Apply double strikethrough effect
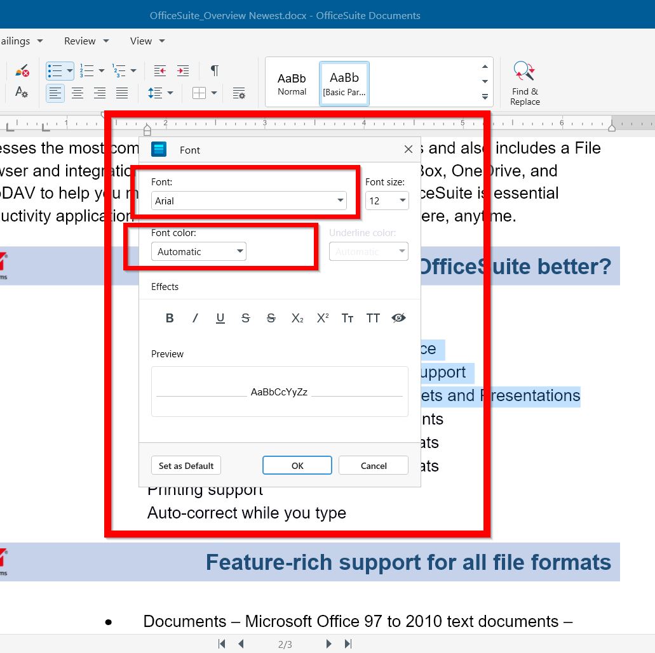The width and height of the screenshot is (655, 653). tap(271, 318)
